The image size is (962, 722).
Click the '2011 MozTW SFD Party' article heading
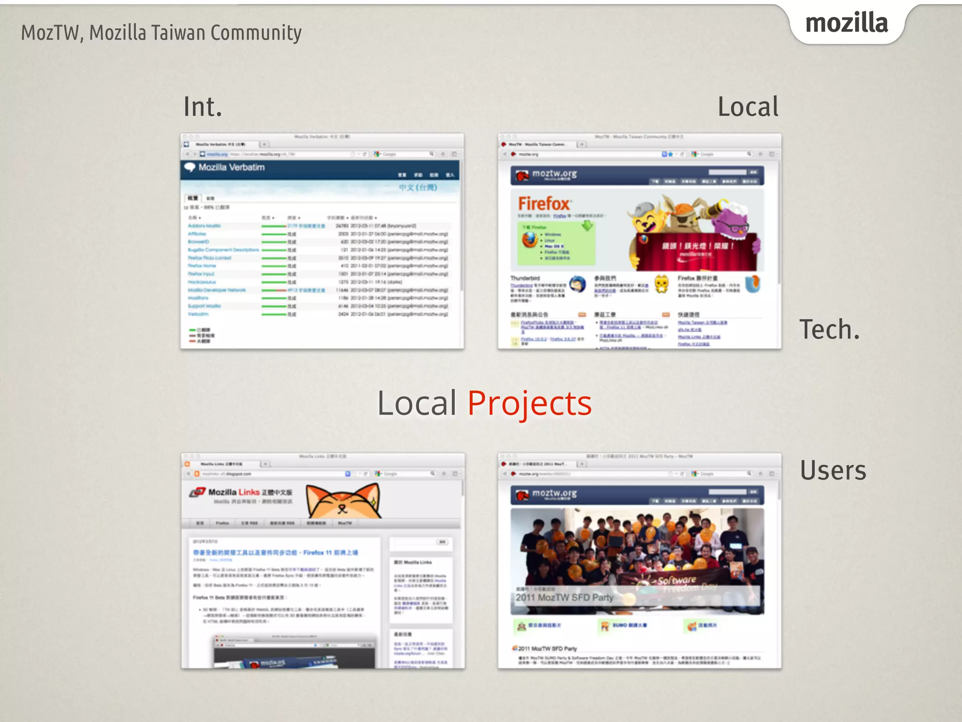547,649
